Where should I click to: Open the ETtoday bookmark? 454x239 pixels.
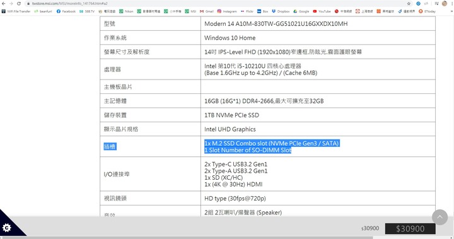[x=427, y=11]
